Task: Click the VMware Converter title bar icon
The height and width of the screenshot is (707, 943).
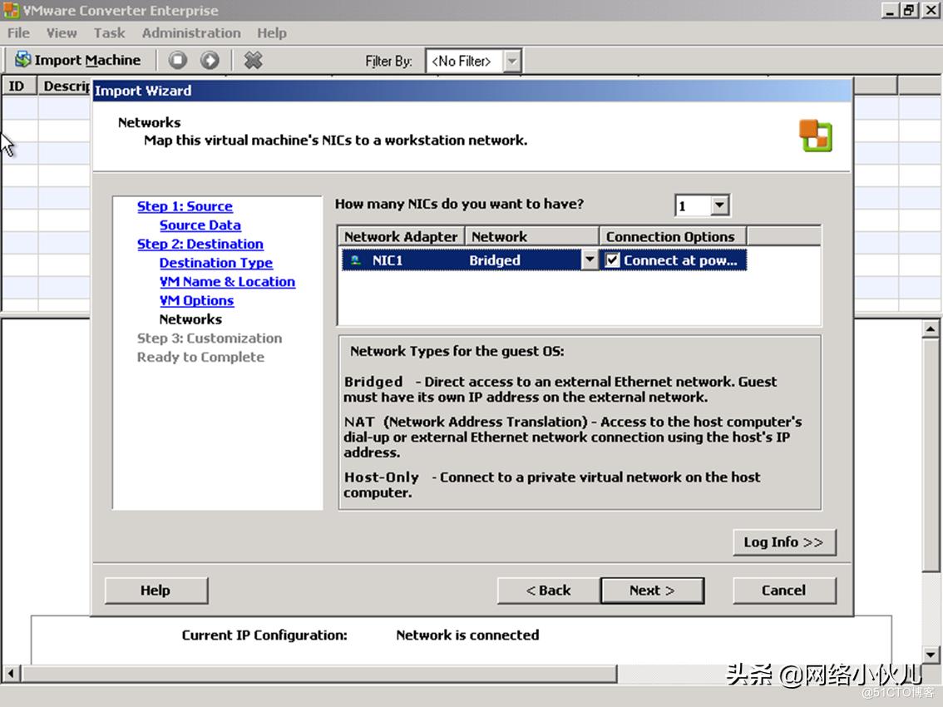Action: click(11, 10)
